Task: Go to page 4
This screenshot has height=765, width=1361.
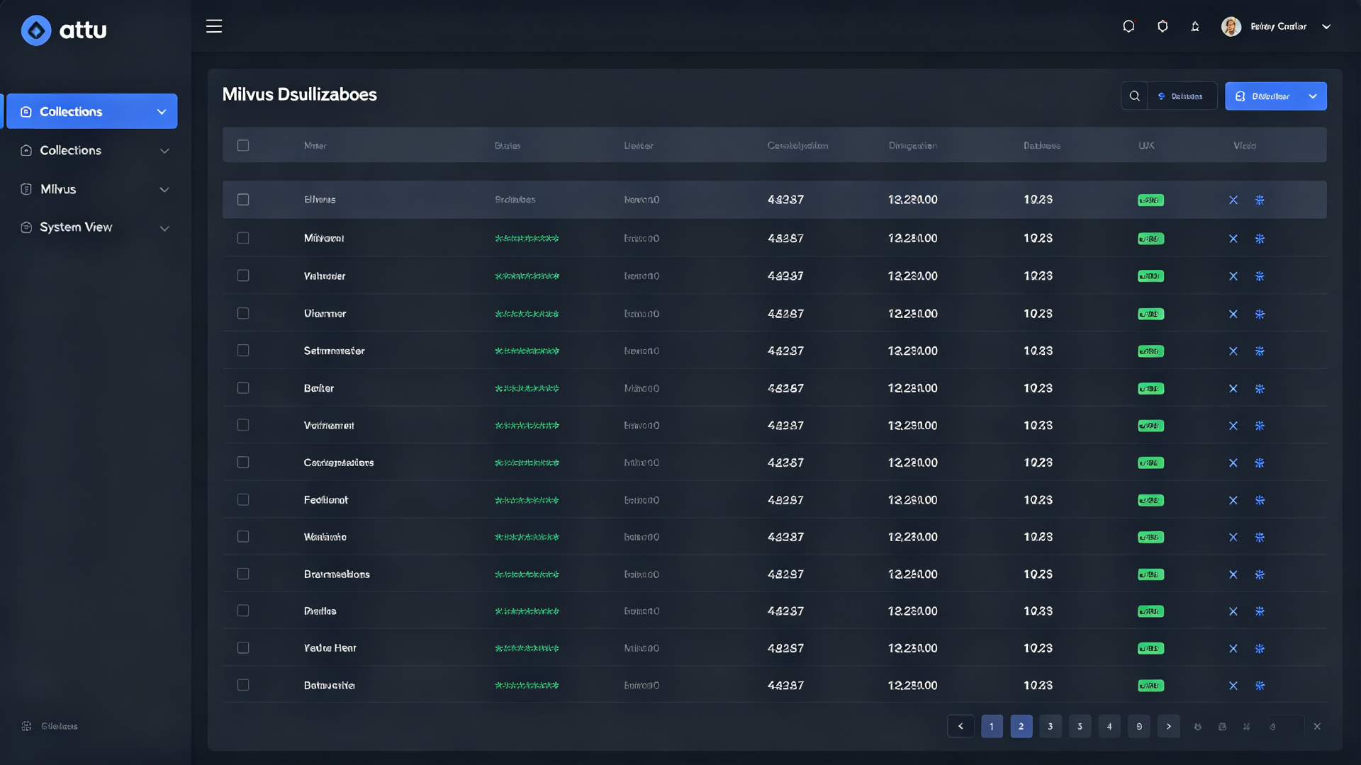Action: (x=1109, y=726)
